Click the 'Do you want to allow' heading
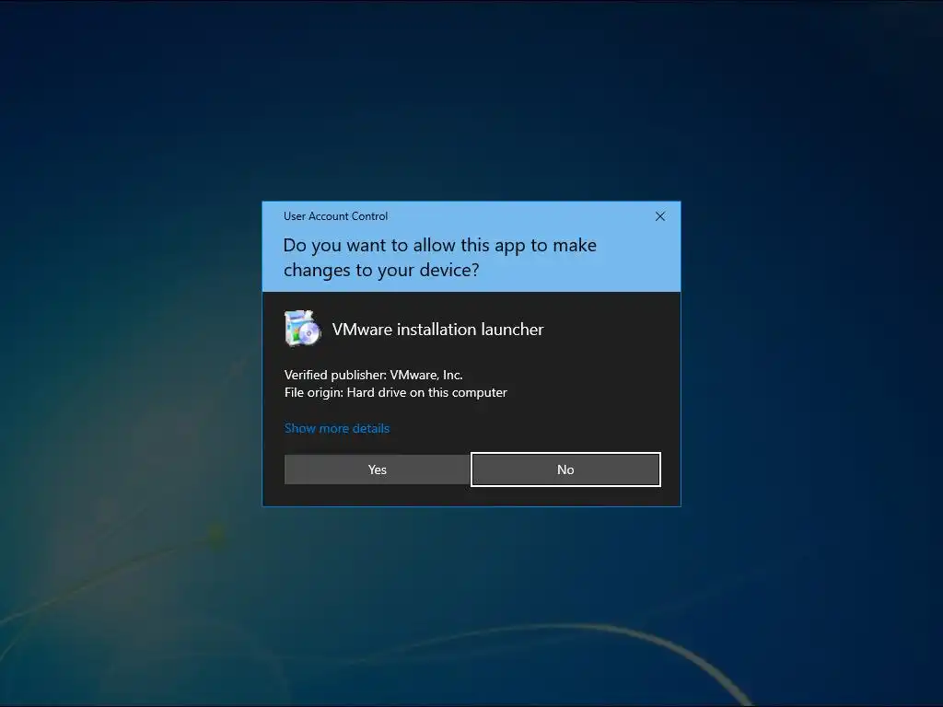 [439, 258]
